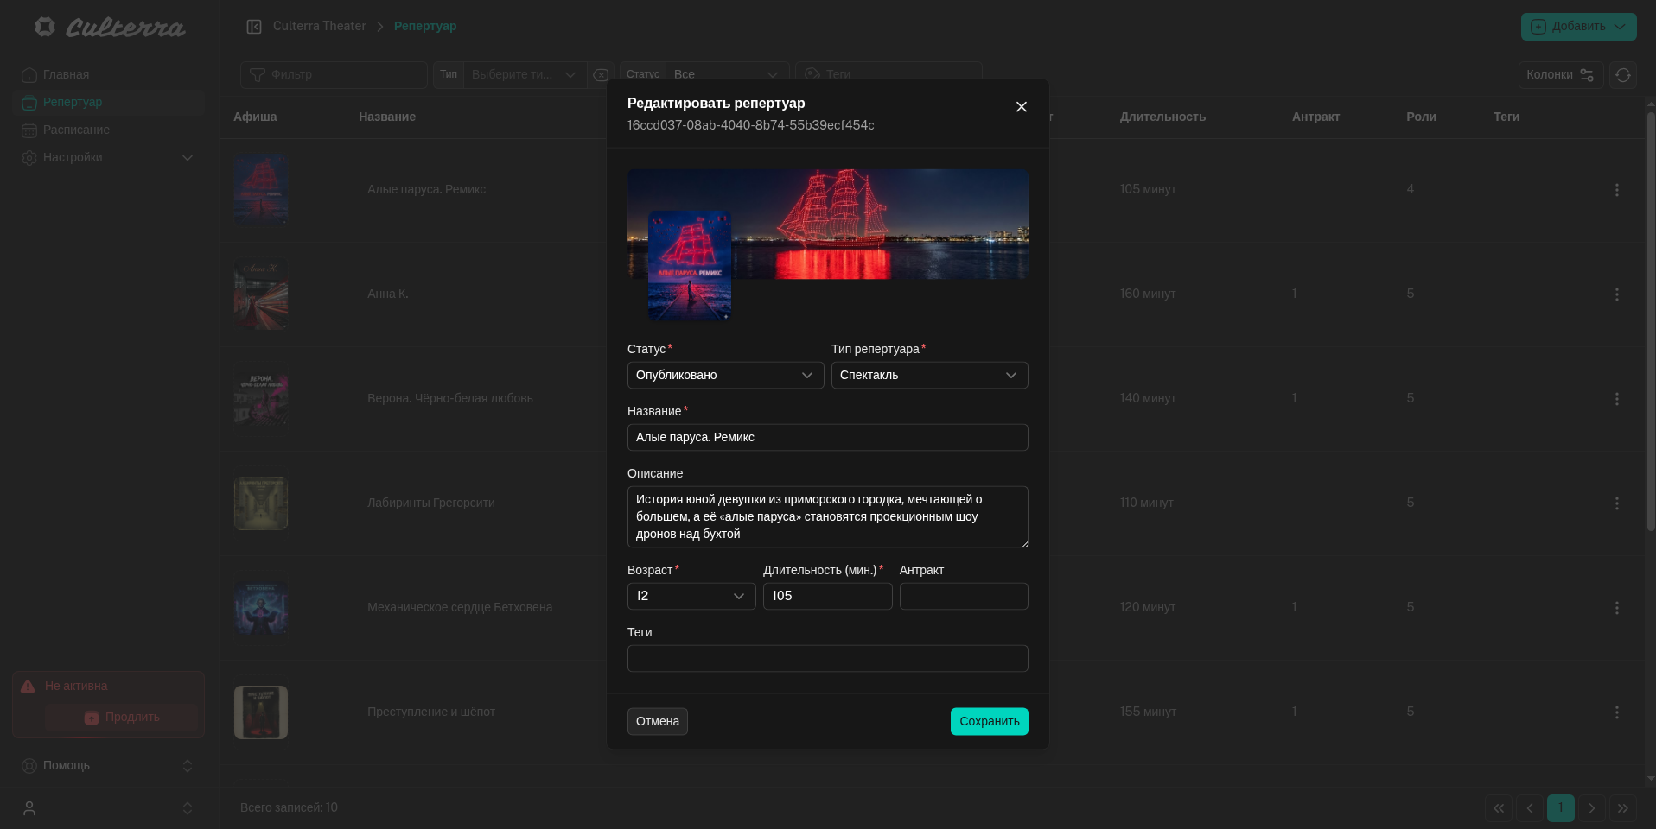Click the user profile icon

[x=29, y=808]
